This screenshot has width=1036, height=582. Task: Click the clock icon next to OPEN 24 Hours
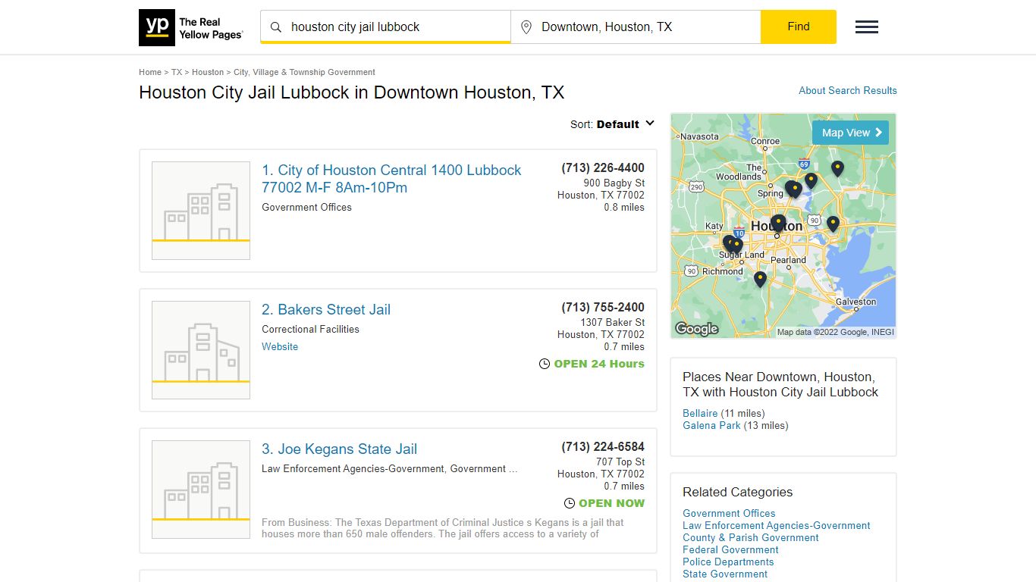coord(545,364)
